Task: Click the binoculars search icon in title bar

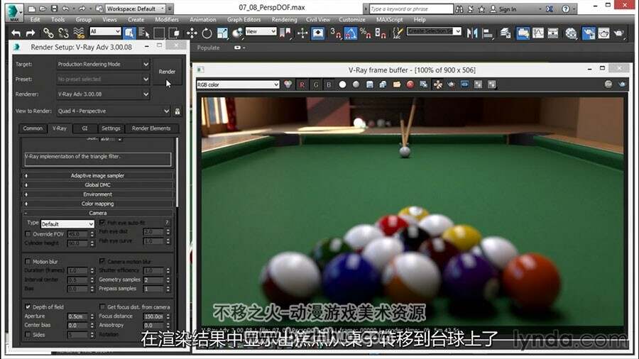Action: click(459, 9)
